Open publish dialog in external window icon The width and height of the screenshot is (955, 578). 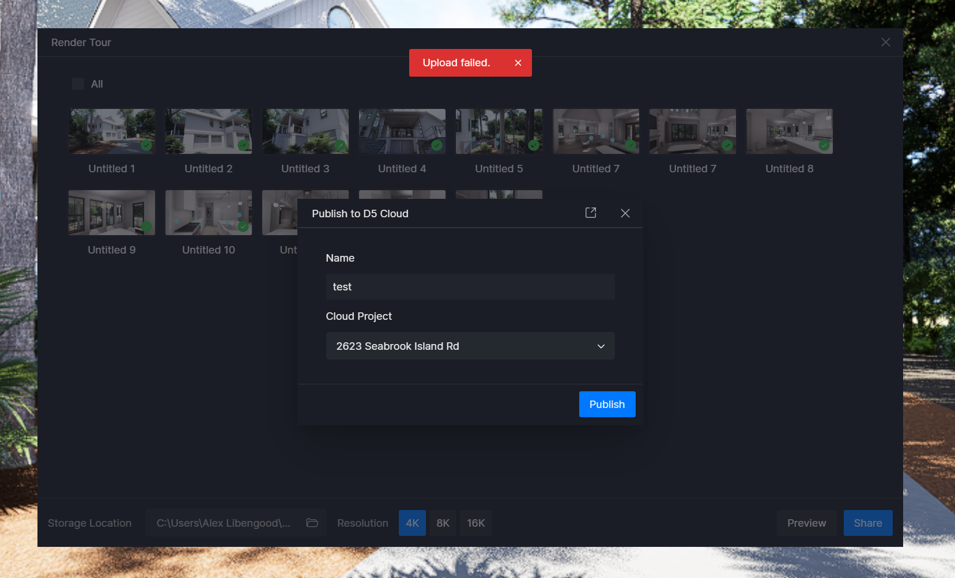tap(590, 213)
